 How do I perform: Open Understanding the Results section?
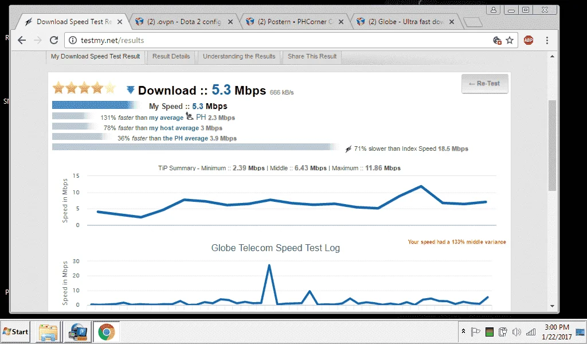click(x=239, y=57)
